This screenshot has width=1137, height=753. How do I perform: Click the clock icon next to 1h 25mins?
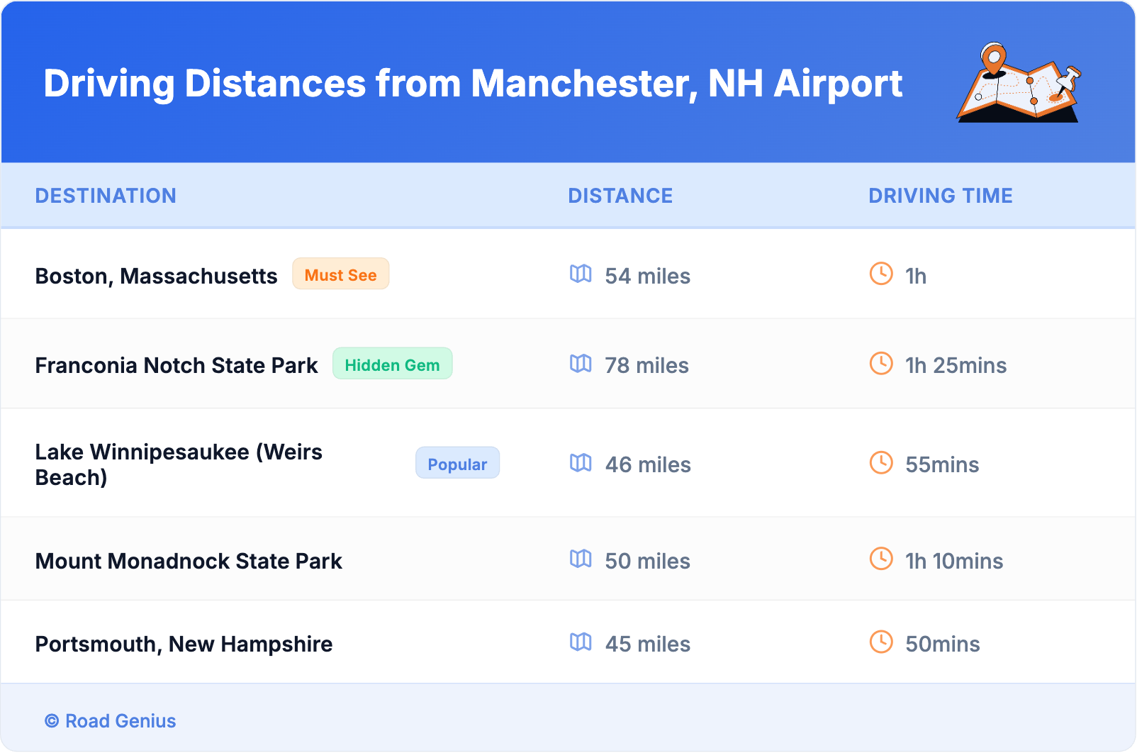click(x=881, y=364)
